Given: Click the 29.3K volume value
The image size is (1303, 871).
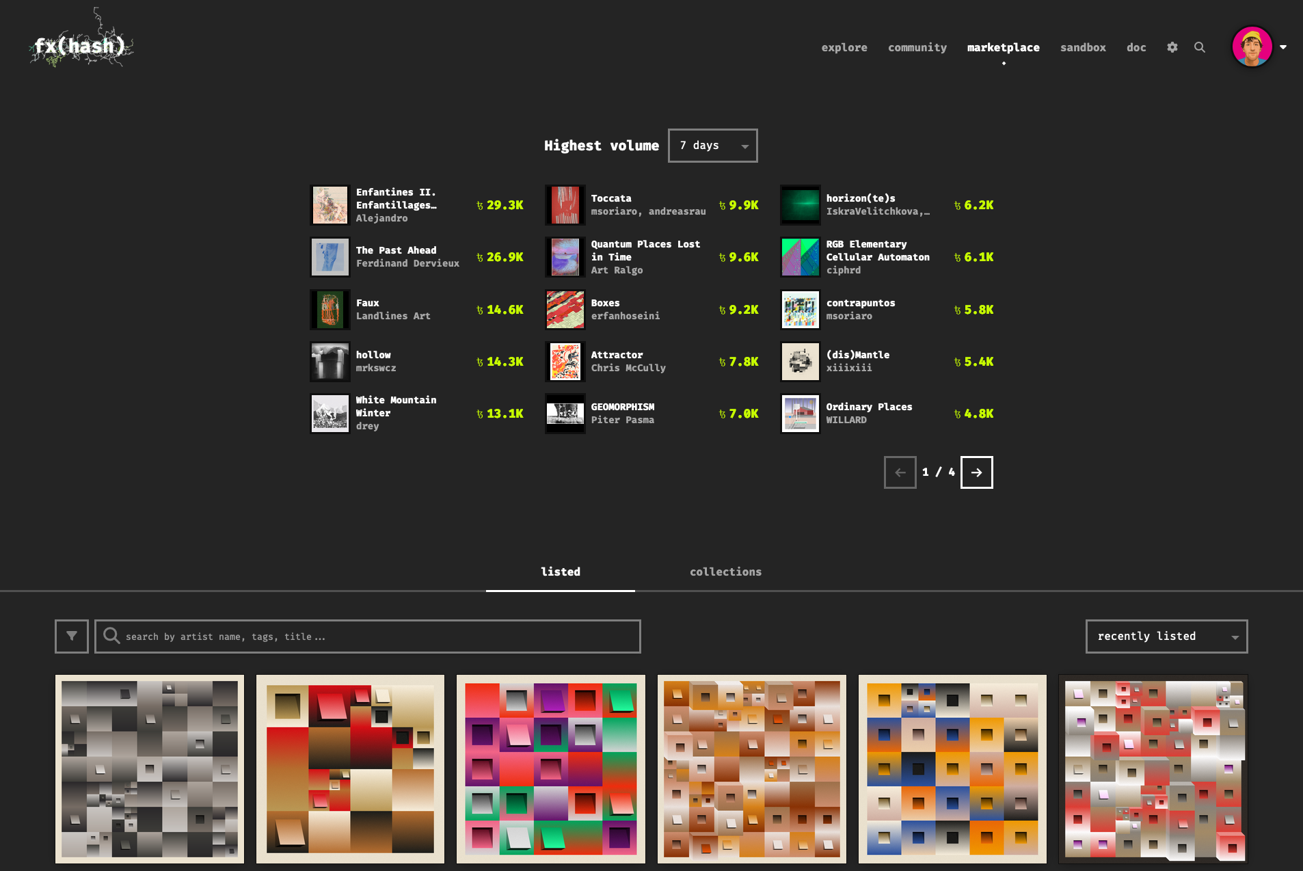Looking at the screenshot, I should [x=500, y=205].
